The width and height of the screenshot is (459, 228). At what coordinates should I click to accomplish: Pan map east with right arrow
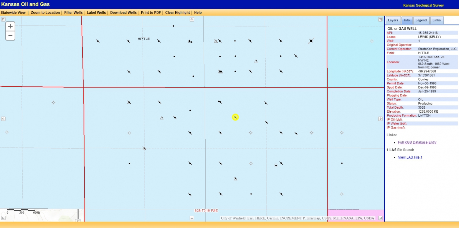pyautogui.click(x=380, y=119)
